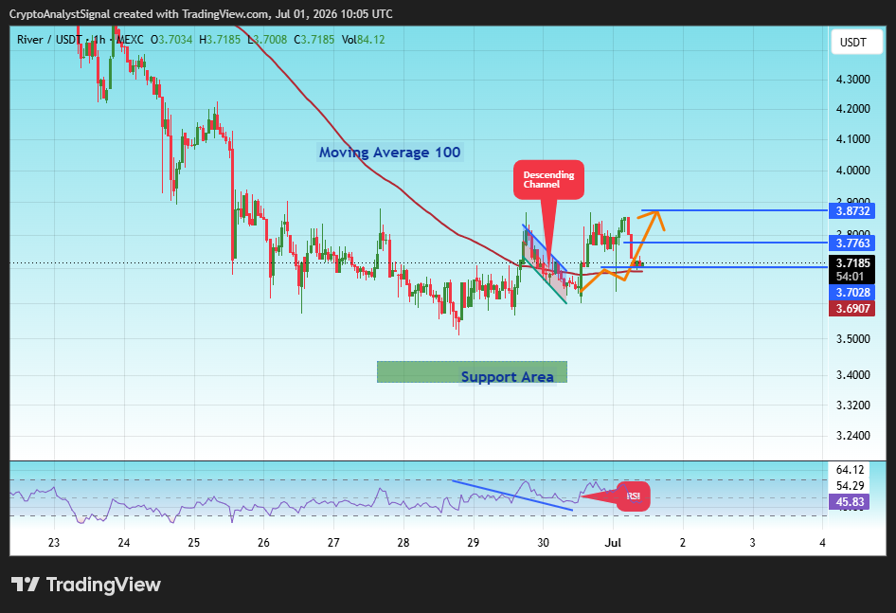The image size is (896, 613).
Task: Click the RSI axis value 64.12
Action: tap(850, 470)
